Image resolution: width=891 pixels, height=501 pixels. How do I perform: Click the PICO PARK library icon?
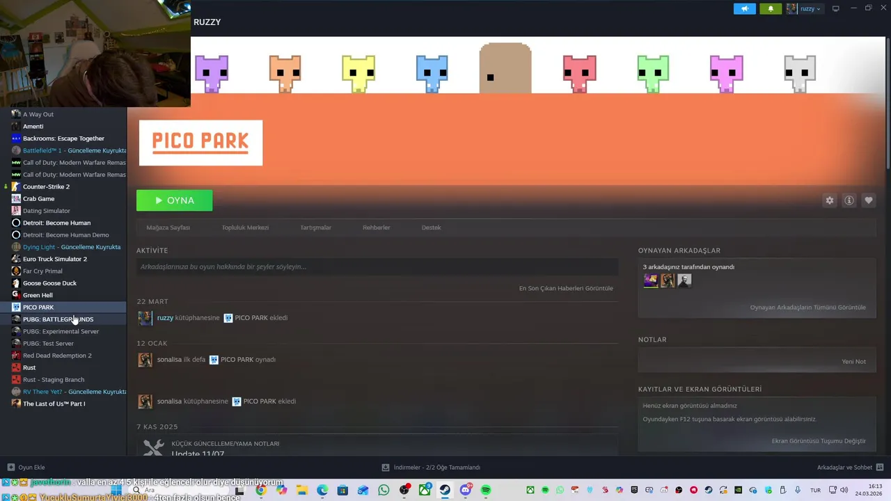pos(16,307)
